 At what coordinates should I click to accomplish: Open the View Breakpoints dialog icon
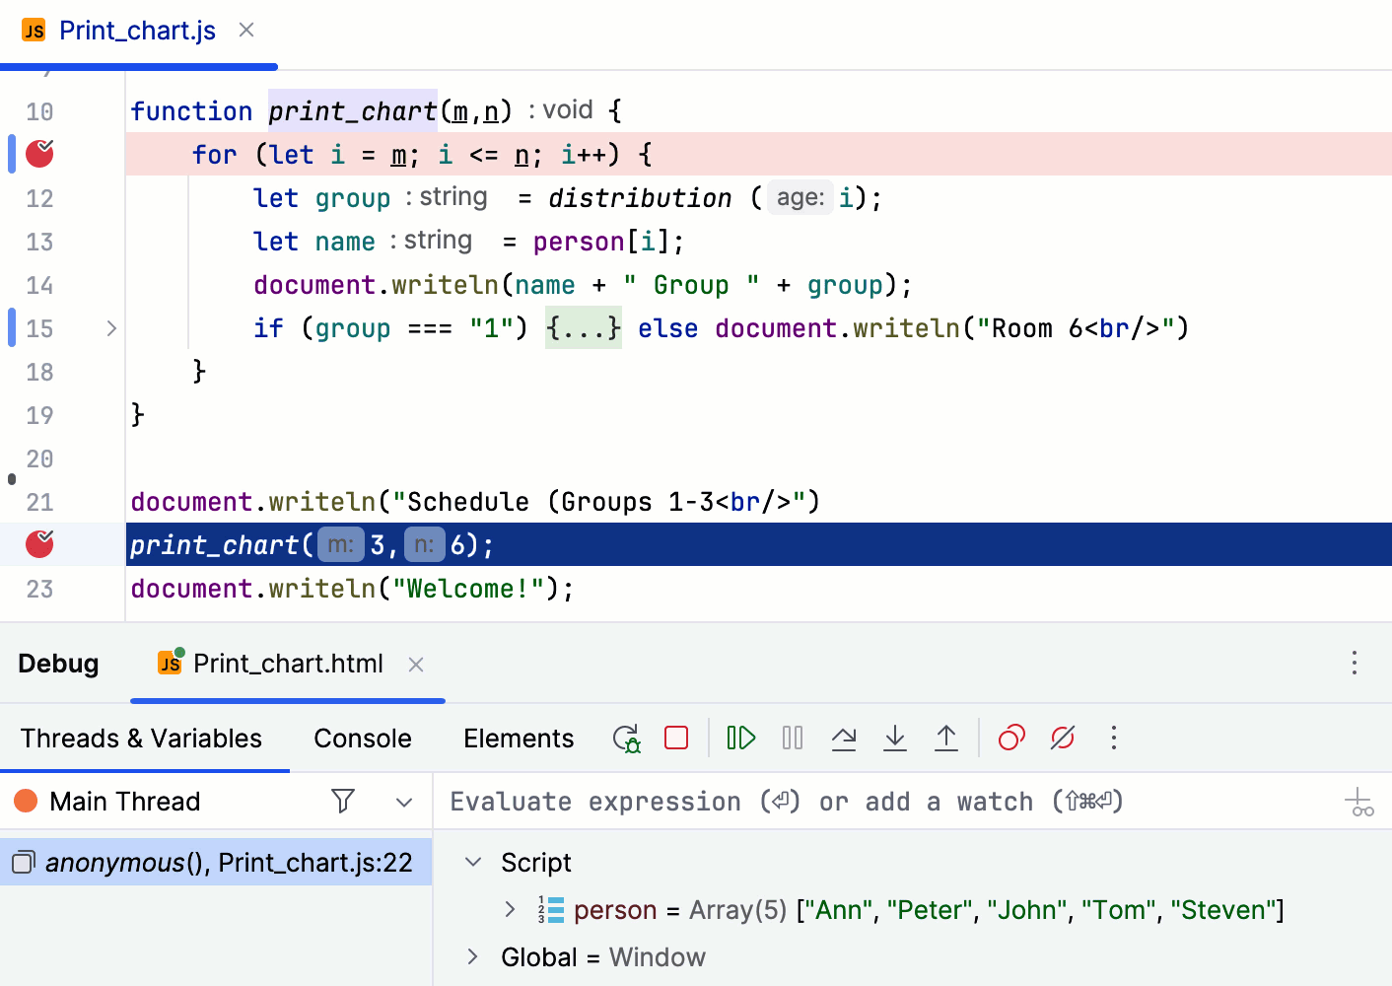click(x=1010, y=738)
